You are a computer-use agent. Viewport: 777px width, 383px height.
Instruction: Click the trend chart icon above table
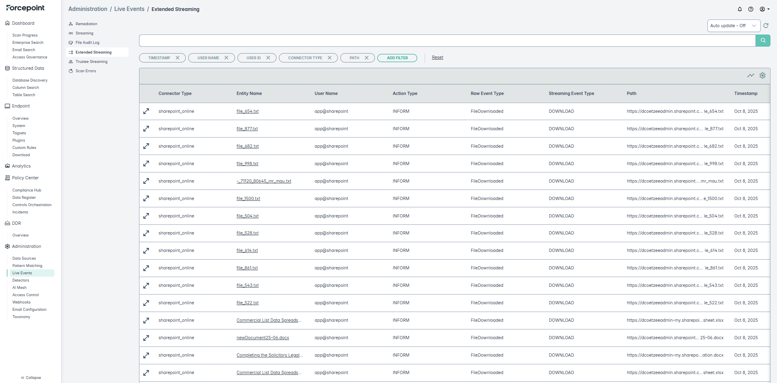[751, 75]
